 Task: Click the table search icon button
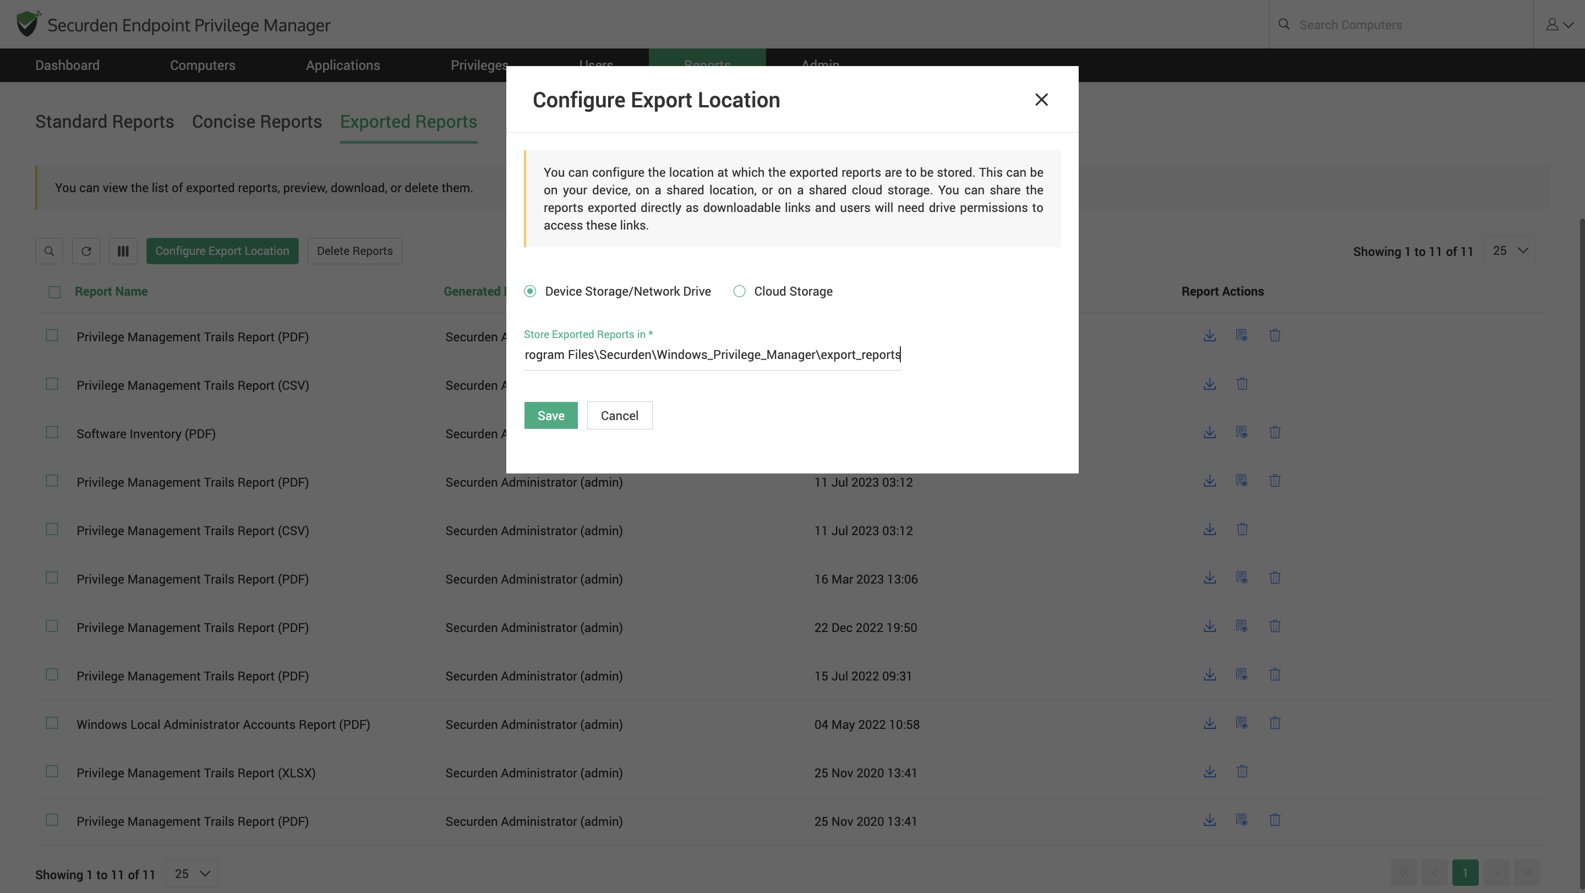[49, 251]
